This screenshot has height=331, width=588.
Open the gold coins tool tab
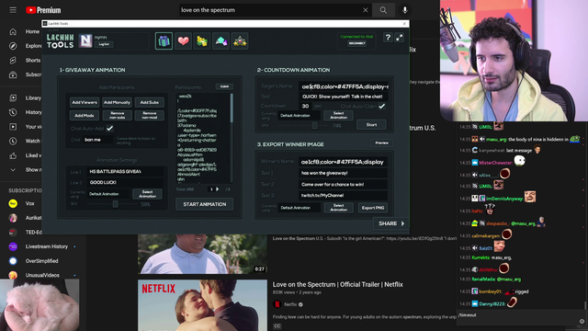pos(202,40)
